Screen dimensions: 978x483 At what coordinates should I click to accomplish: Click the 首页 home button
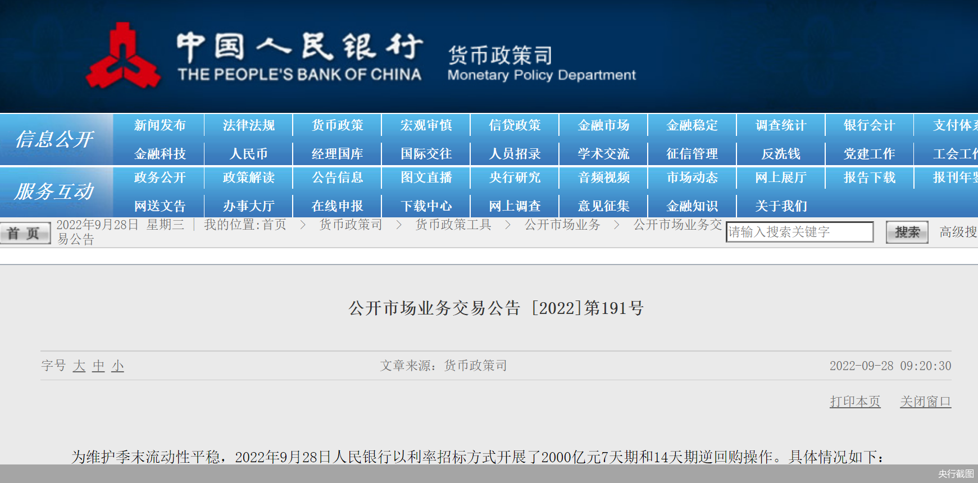25,233
